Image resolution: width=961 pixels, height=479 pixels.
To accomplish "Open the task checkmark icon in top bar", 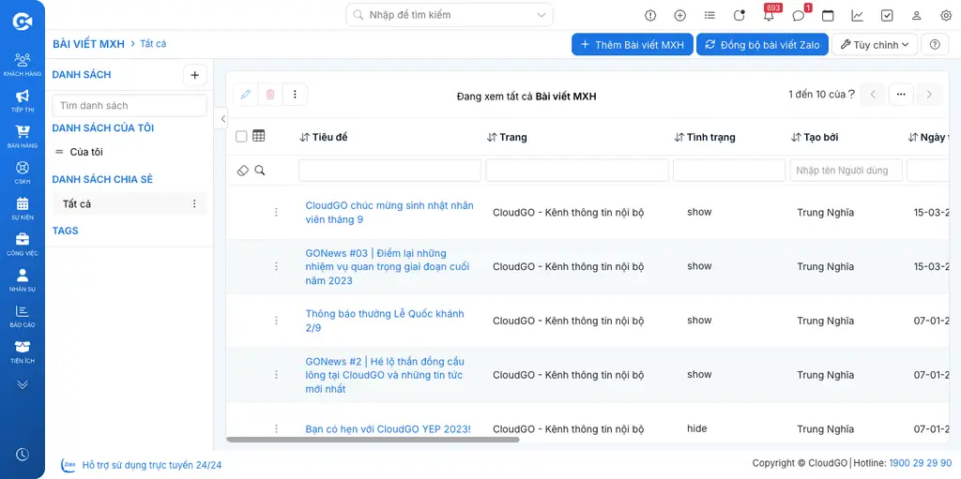I will tap(887, 15).
